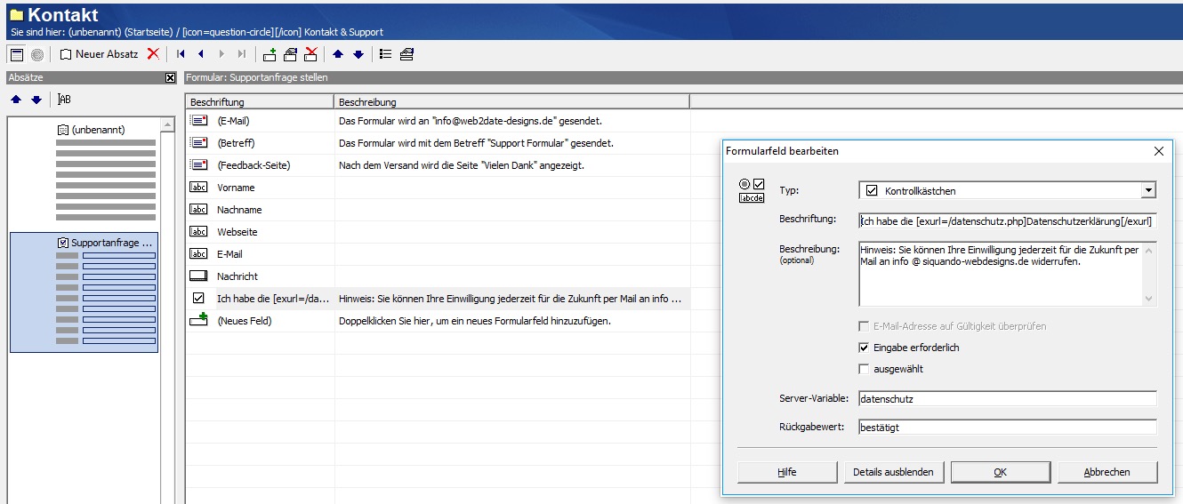This screenshot has width=1183, height=504.
Task: Click the greyed globe preview icon in toolbar
Action: 37,54
